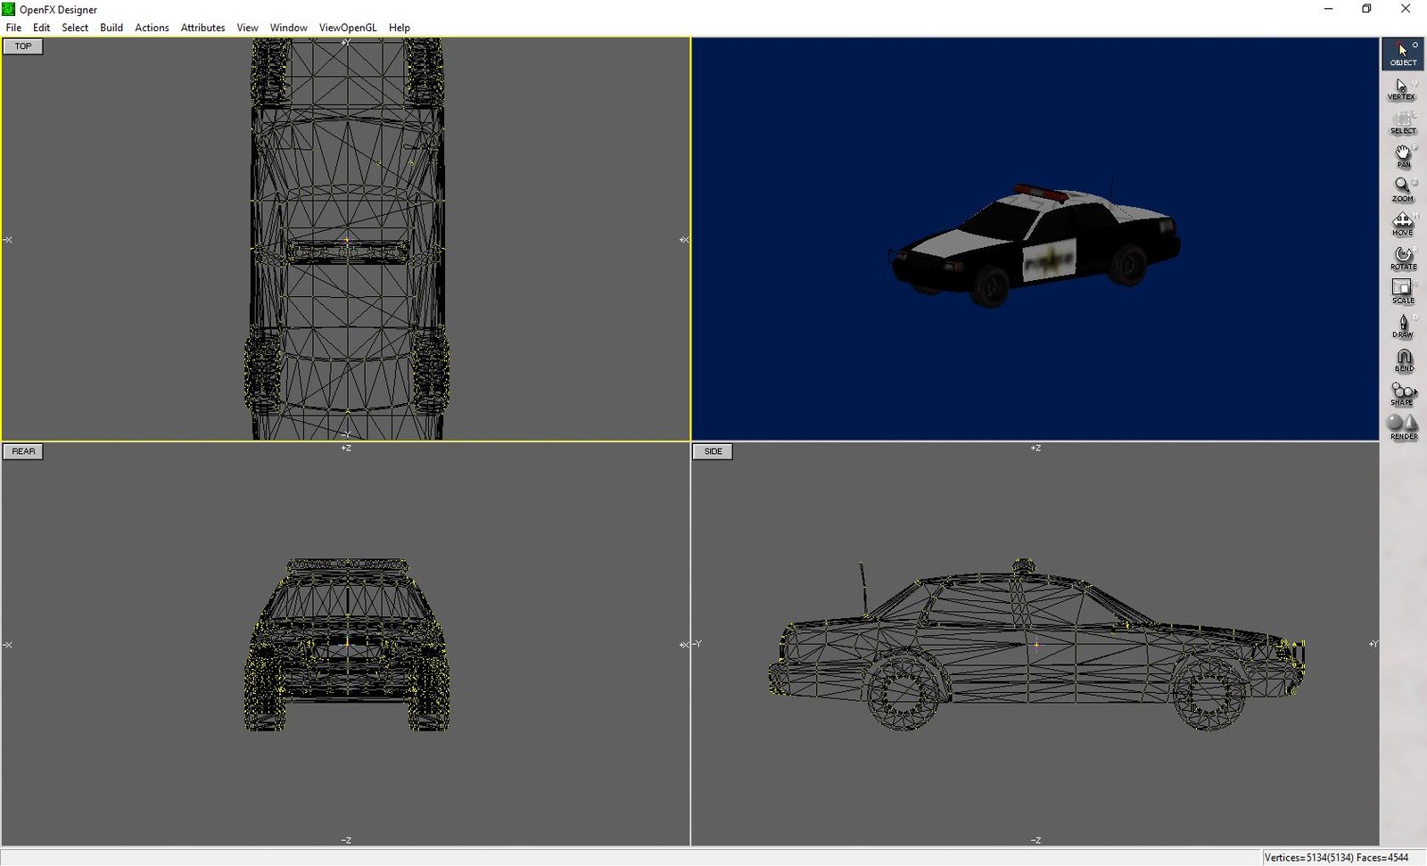Activate the Zoom magnifier tool

coord(1402,190)
